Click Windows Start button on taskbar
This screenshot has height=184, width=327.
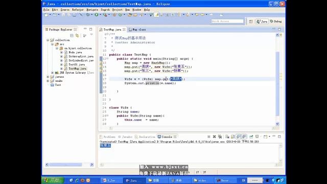(x=53, y=180)
